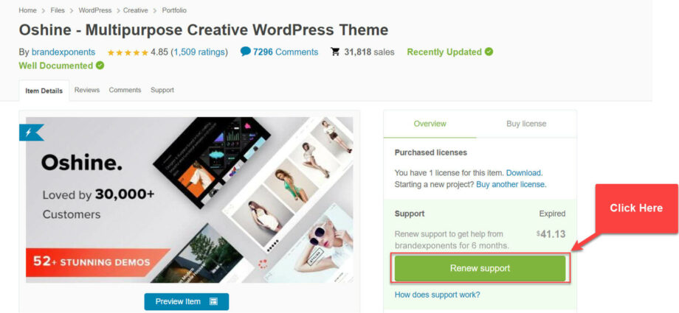Image resolution: width=679 pixels, height=313 pixels.
Task: Click the five-star rating icons
Action: (x=127, y=52)
